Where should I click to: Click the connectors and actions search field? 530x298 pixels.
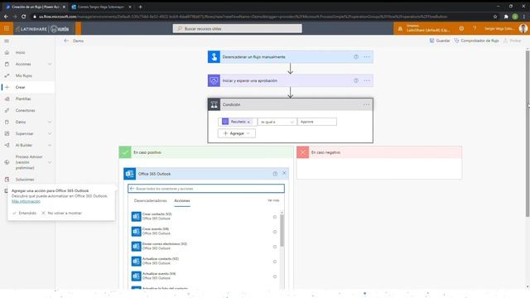tap(206, 189)
